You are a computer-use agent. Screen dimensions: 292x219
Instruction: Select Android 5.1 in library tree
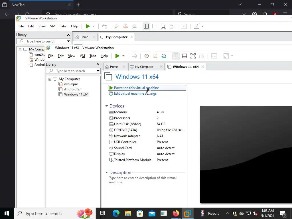coord(72,89)
